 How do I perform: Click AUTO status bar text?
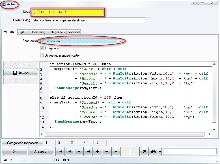(x=8, y=160)
